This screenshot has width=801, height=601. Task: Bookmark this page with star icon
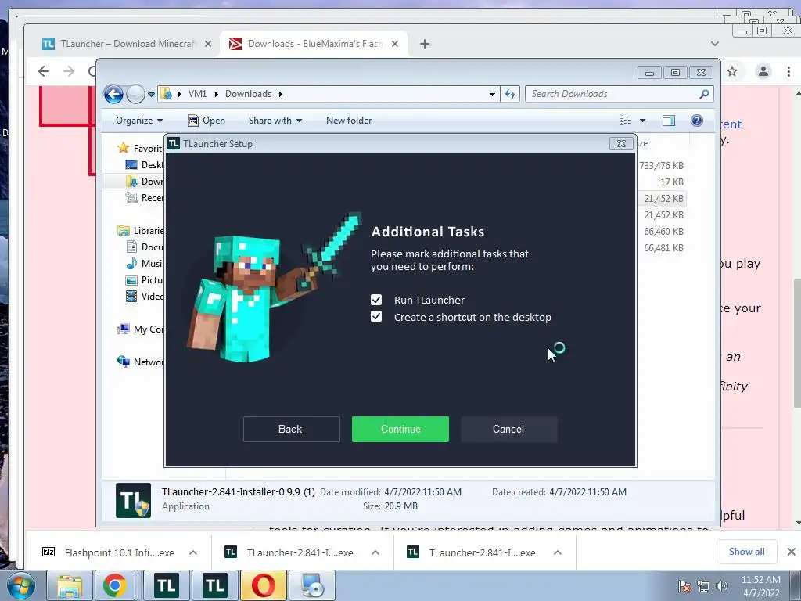(732, 71)
